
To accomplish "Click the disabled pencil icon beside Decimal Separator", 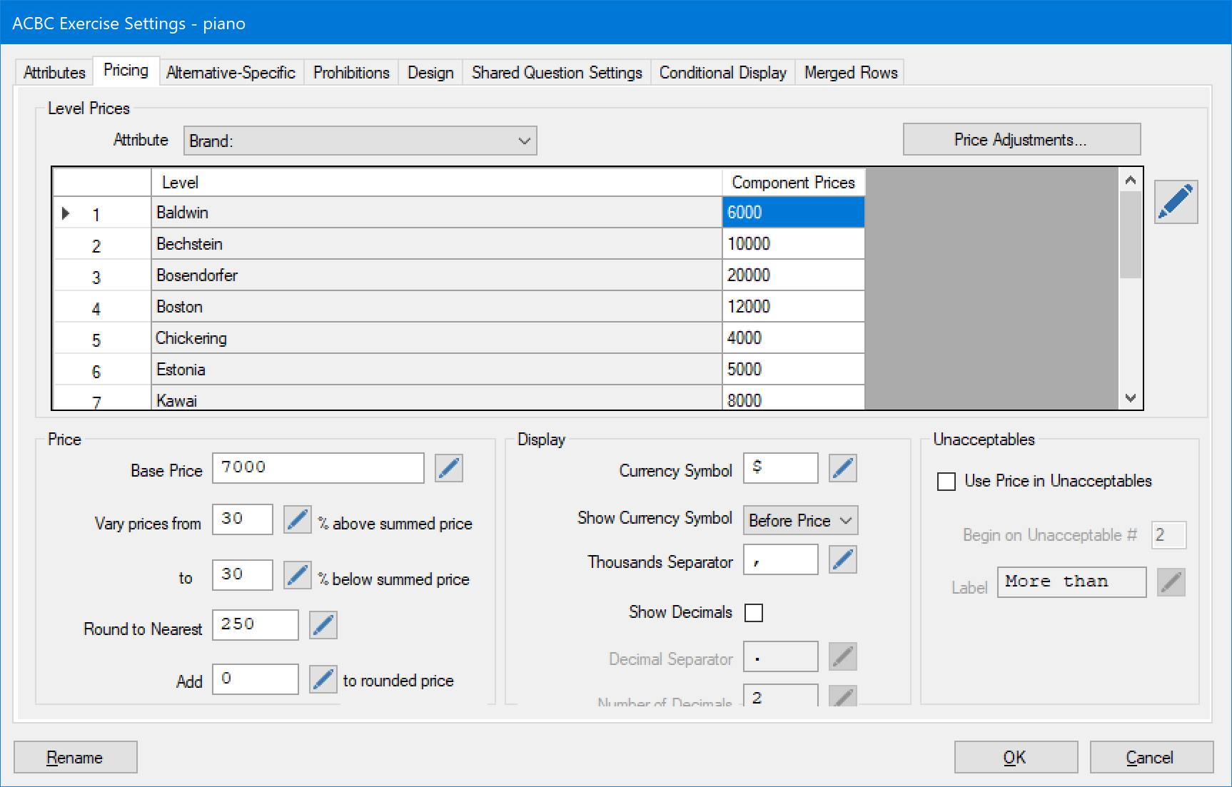I will click(x=843, y=656).
